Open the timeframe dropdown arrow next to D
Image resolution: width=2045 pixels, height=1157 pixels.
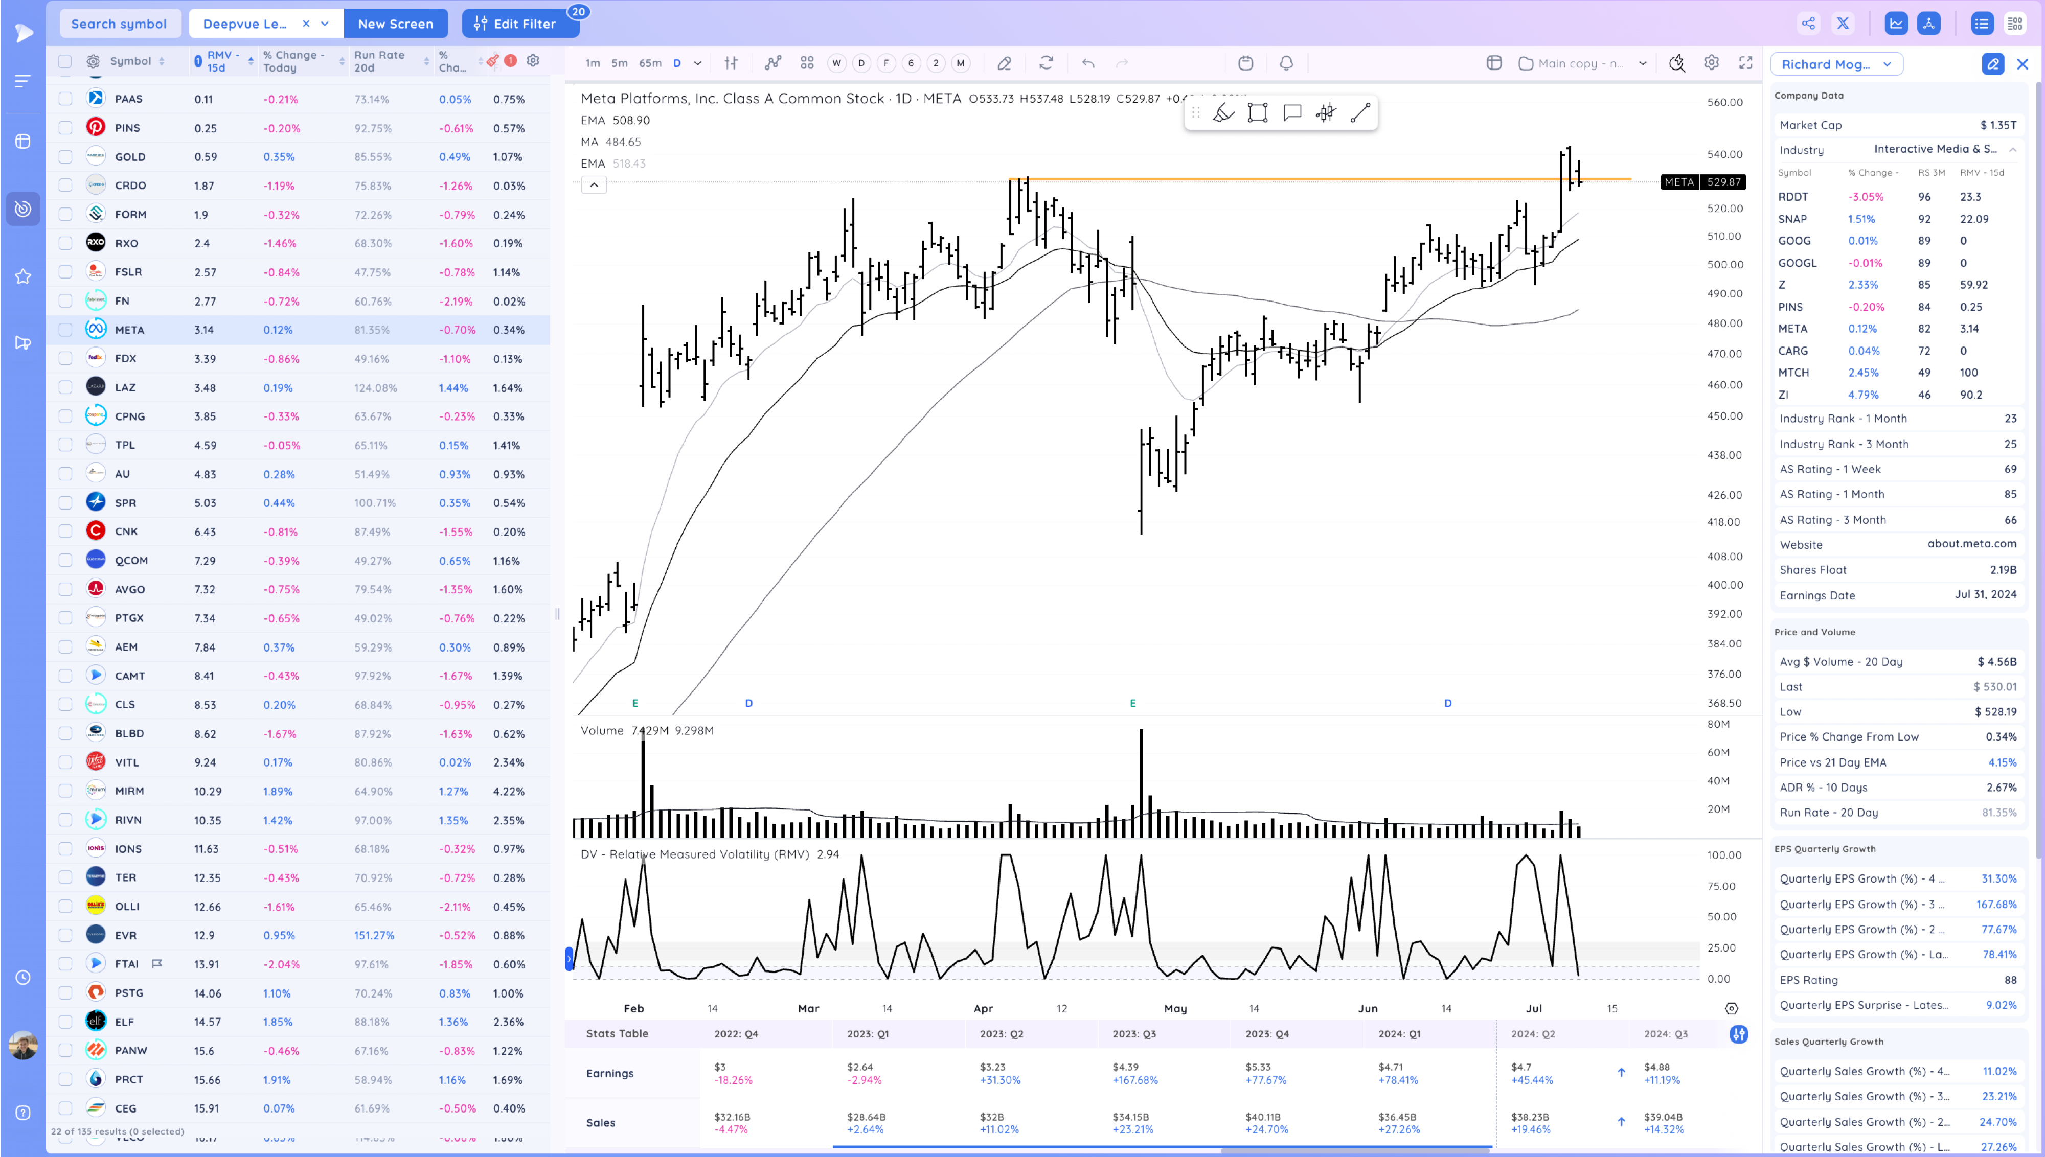pyautogui.click(x=698, y=63)
